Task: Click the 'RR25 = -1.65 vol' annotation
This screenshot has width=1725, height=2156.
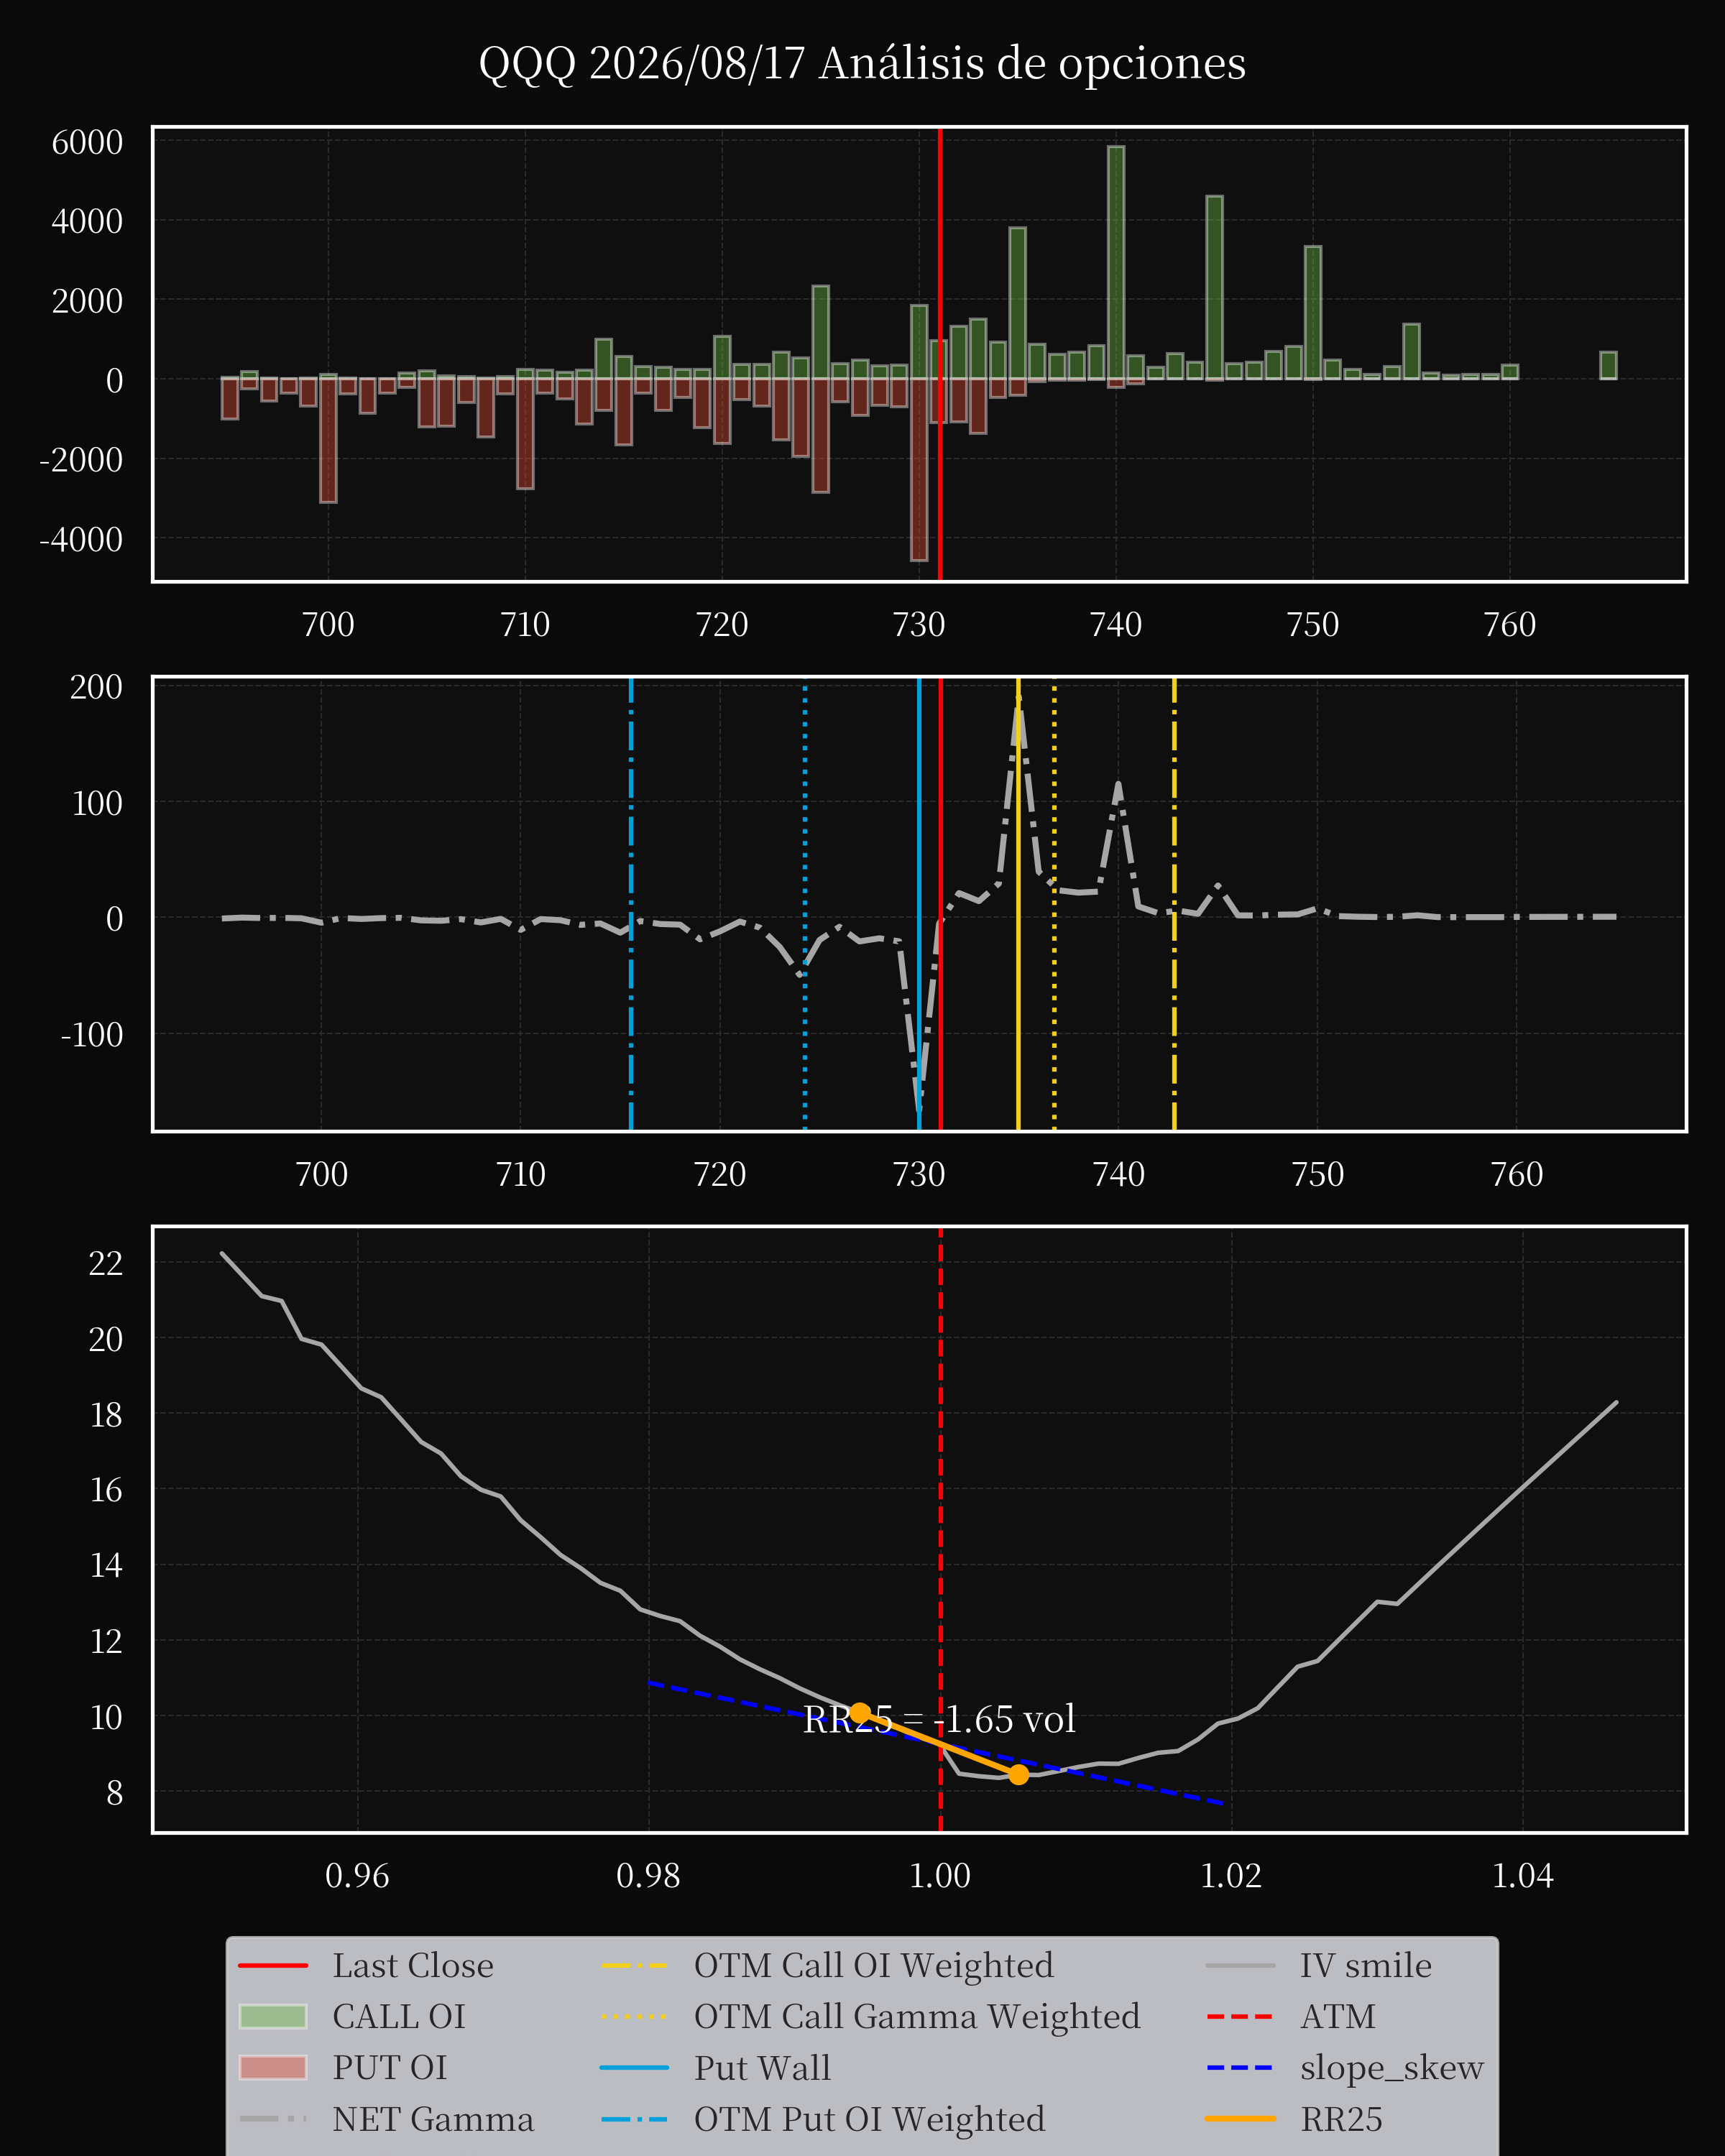Action: click(939, 1719)
